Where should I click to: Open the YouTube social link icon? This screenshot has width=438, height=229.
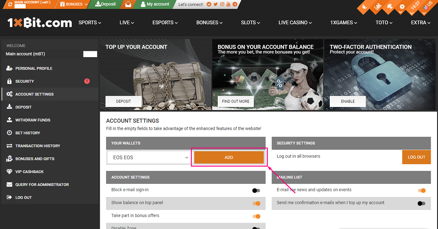[x=228, y=4]
